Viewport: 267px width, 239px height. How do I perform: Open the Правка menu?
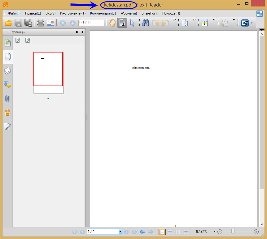click(x=33, y=13)
